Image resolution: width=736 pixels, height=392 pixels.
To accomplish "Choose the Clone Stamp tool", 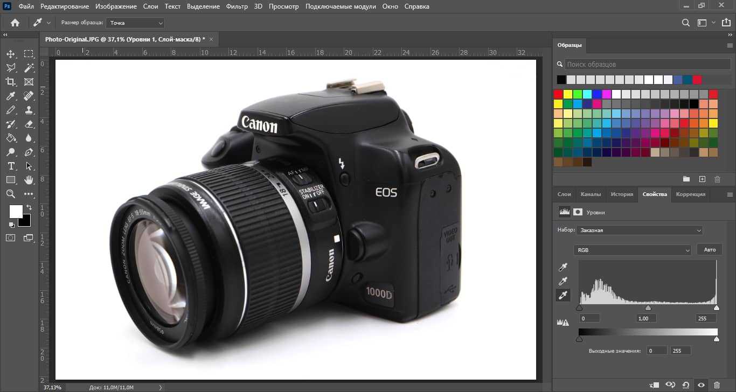I will coord(29,110).
